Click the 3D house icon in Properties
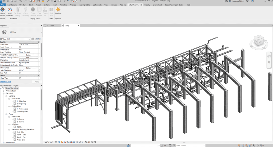 coord(4,32)
